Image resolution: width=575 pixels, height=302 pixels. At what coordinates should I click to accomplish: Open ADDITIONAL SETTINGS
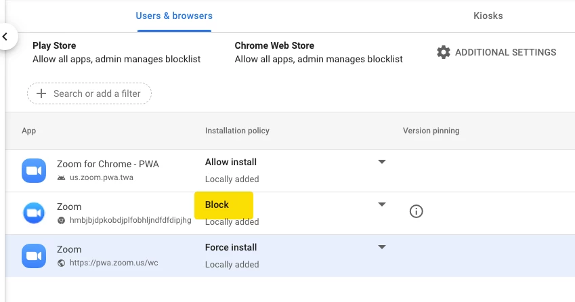click(505, 52)
